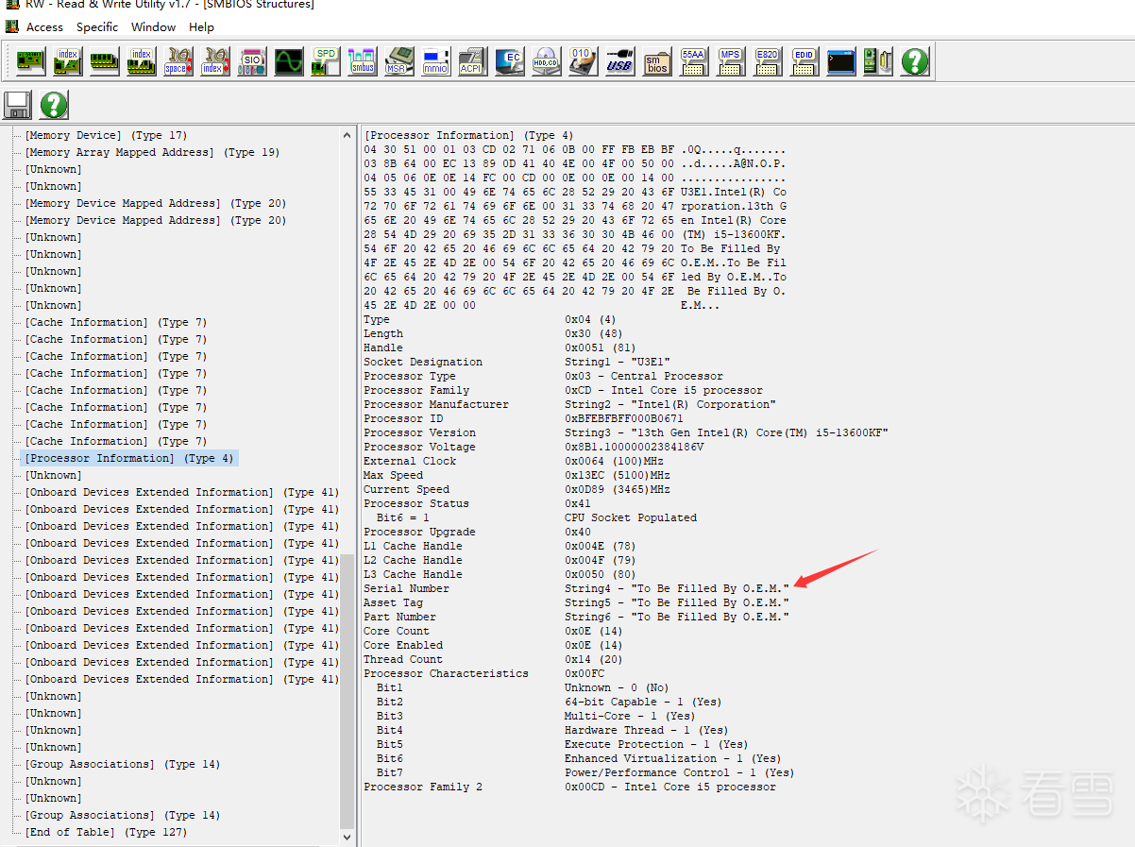
Task: Click the structure list scroll-down arrow
Action: [x=347, y=837]
